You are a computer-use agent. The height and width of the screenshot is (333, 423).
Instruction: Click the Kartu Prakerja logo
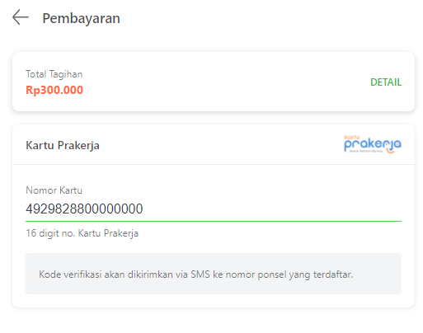(372, 144)
